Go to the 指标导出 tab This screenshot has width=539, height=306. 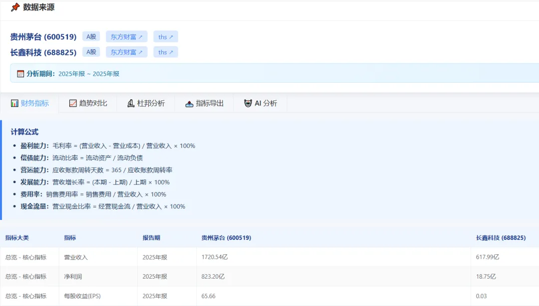tap(205, 103)
